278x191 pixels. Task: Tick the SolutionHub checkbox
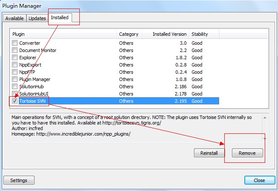(15, 87)
